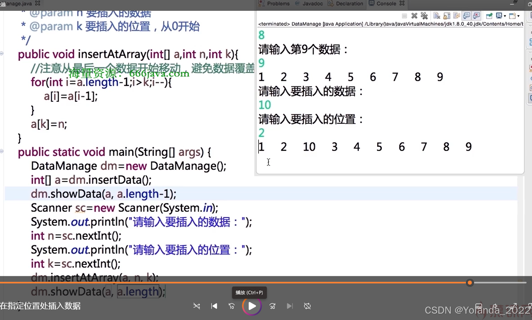
Task: Skip forward 30 seconds
Action: tap(273, 306)
